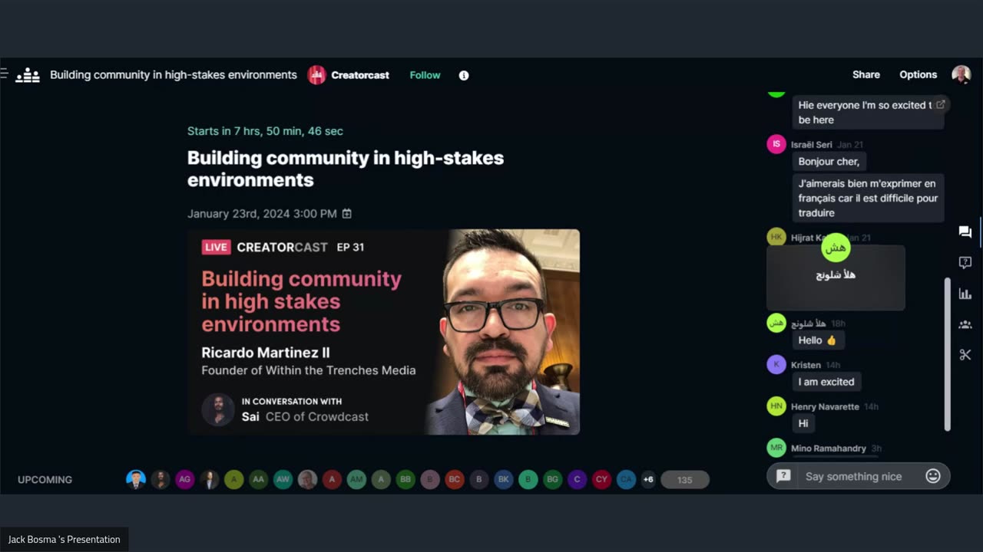The height and width of the screenshot is (552, 983).
Task: Open the Polls chart icon
Action: [965, 294]
